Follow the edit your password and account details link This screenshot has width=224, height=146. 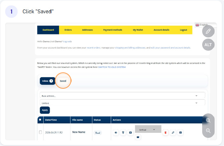171,48
